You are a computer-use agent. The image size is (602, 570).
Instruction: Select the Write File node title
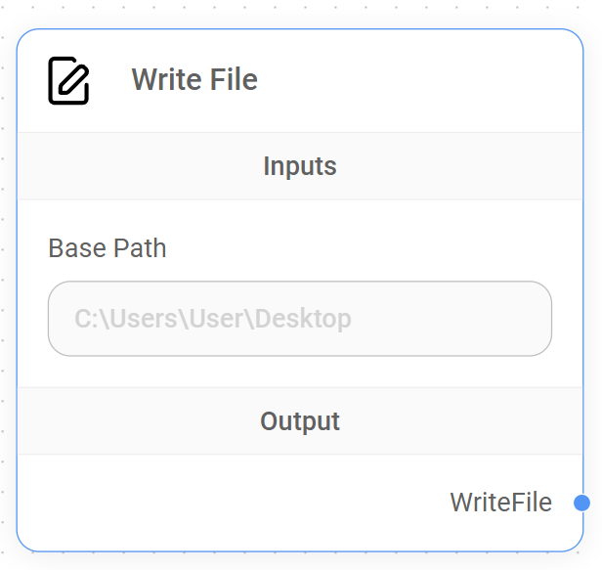(x=194, y=79)
